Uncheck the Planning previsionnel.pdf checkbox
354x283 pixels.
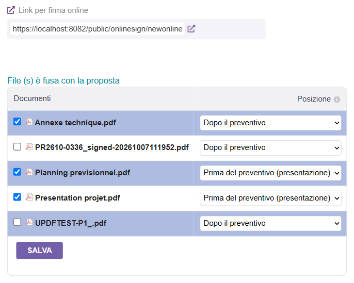coord(17,172)
